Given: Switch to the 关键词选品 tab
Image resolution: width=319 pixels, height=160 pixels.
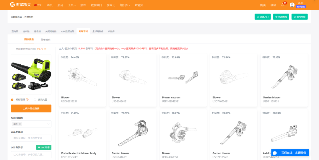Looking at the screenshot, I should tap(51, 31).
